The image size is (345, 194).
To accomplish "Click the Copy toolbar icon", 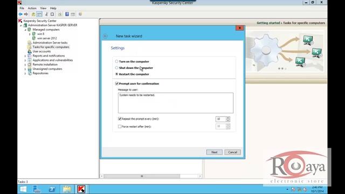I will point(52,15).
